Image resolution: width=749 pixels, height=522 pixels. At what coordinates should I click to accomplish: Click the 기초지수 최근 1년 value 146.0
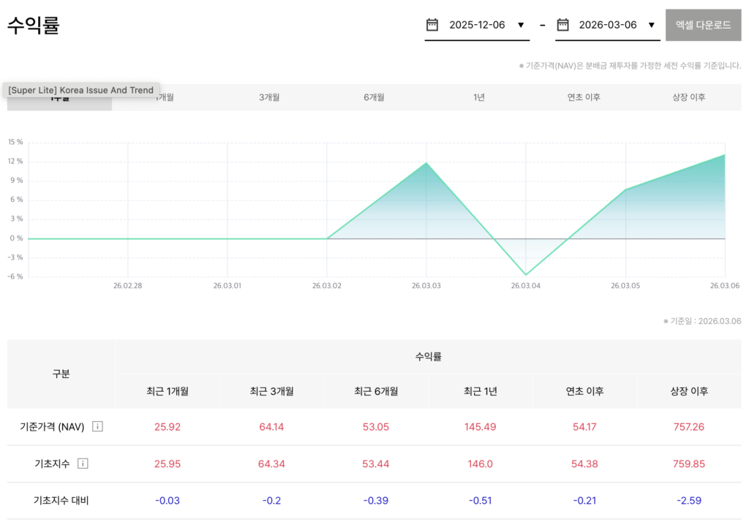coord(480,464)
